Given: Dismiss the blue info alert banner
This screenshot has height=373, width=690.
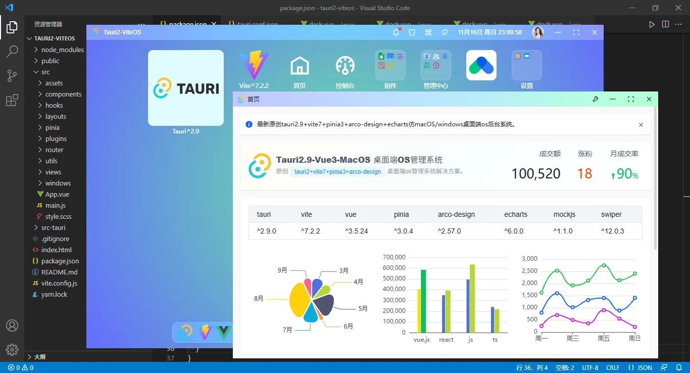Looking at the screenshot, I should (x=641, y=125).
